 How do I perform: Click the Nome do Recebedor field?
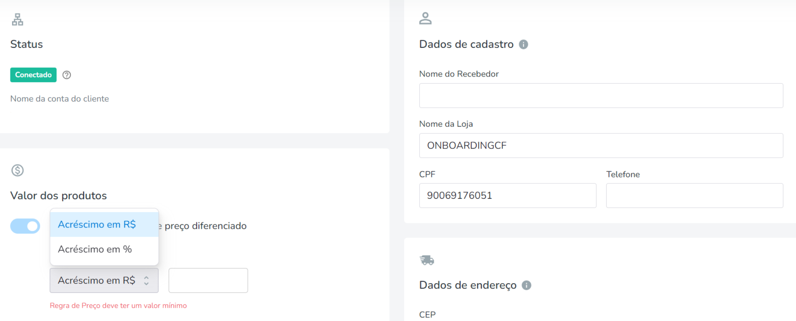(x=601, y=96)
